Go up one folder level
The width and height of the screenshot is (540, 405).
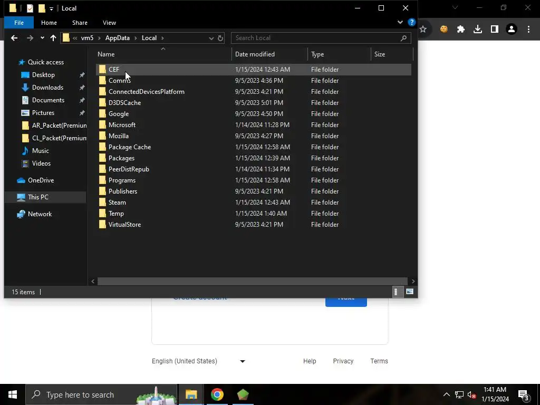point(53,38)
